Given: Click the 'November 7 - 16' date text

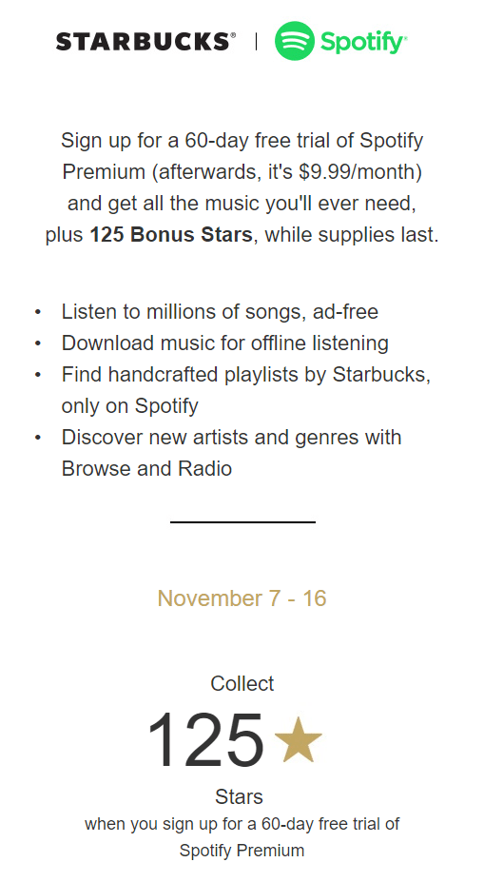Looking at the screenshot, I should [x=242, y=598].
